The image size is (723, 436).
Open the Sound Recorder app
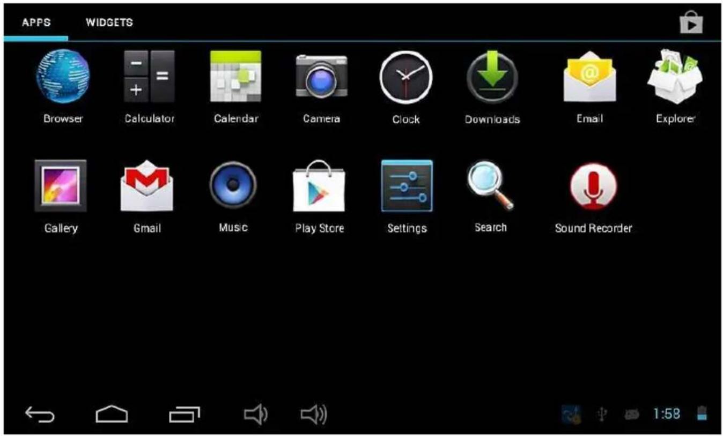(x=593, y=186)
